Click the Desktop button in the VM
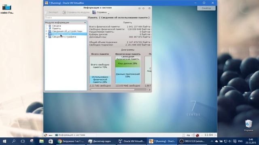The width and height of the screenshot is (259, 145). (206, 8)
